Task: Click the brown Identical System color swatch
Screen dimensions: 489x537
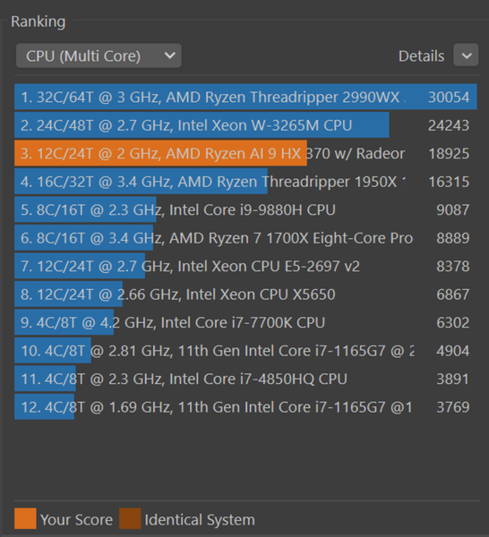Action: [x=130, y=518]
